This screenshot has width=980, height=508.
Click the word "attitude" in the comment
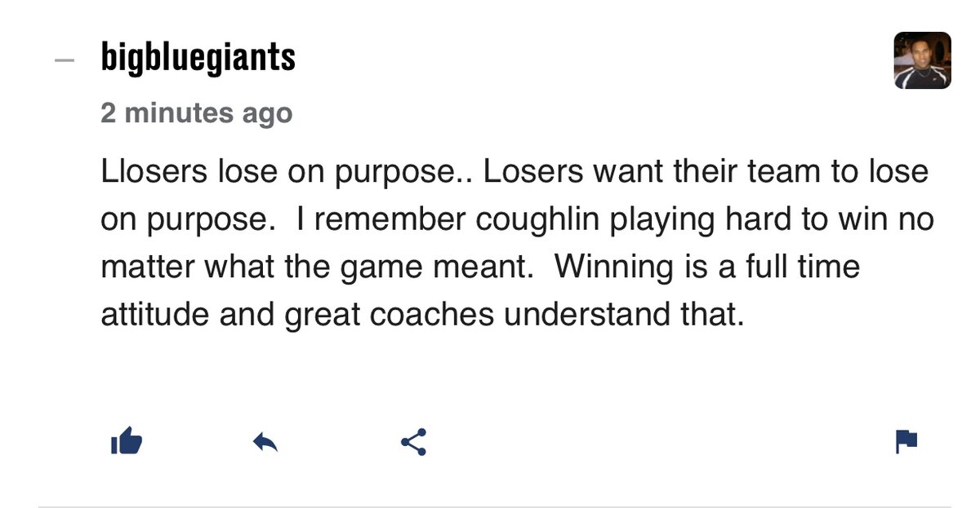(149, 314)
